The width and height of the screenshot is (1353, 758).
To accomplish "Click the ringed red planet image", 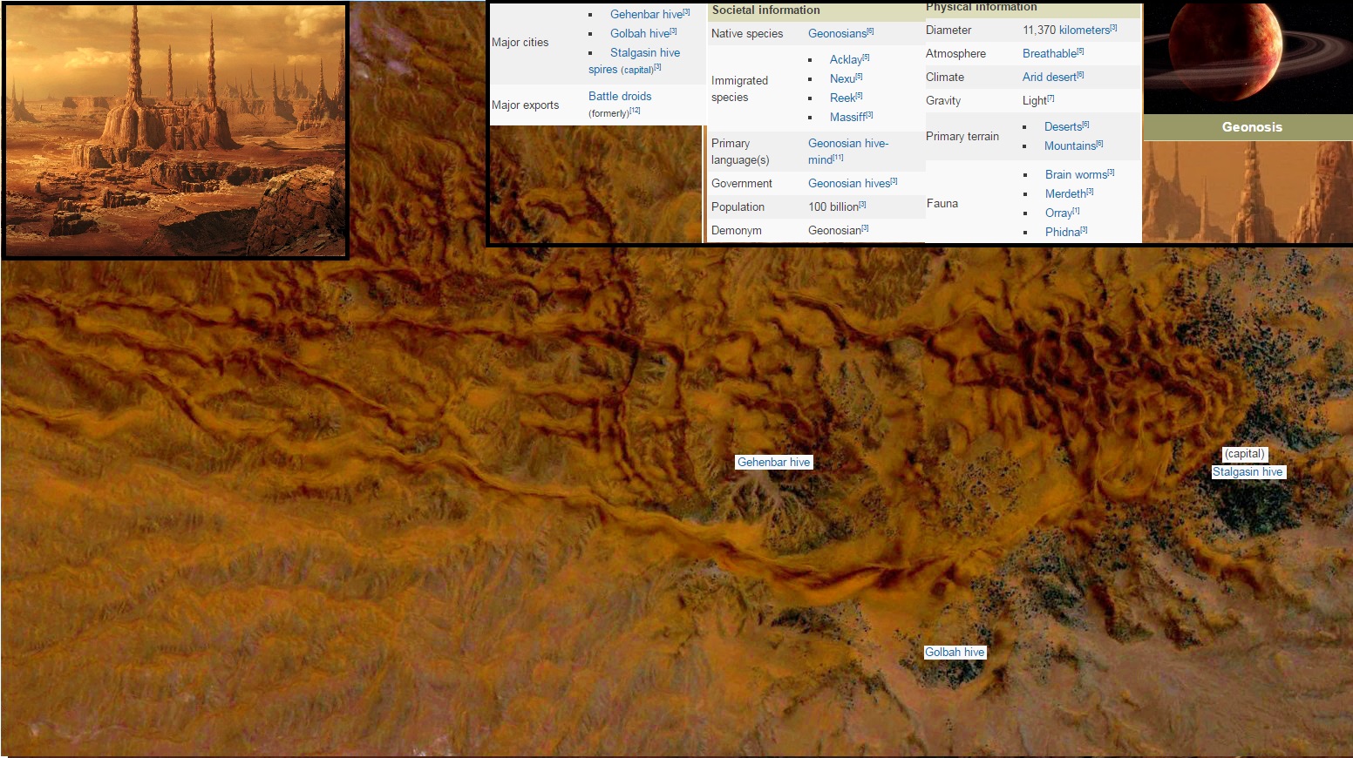I will tap(1247, 57).
